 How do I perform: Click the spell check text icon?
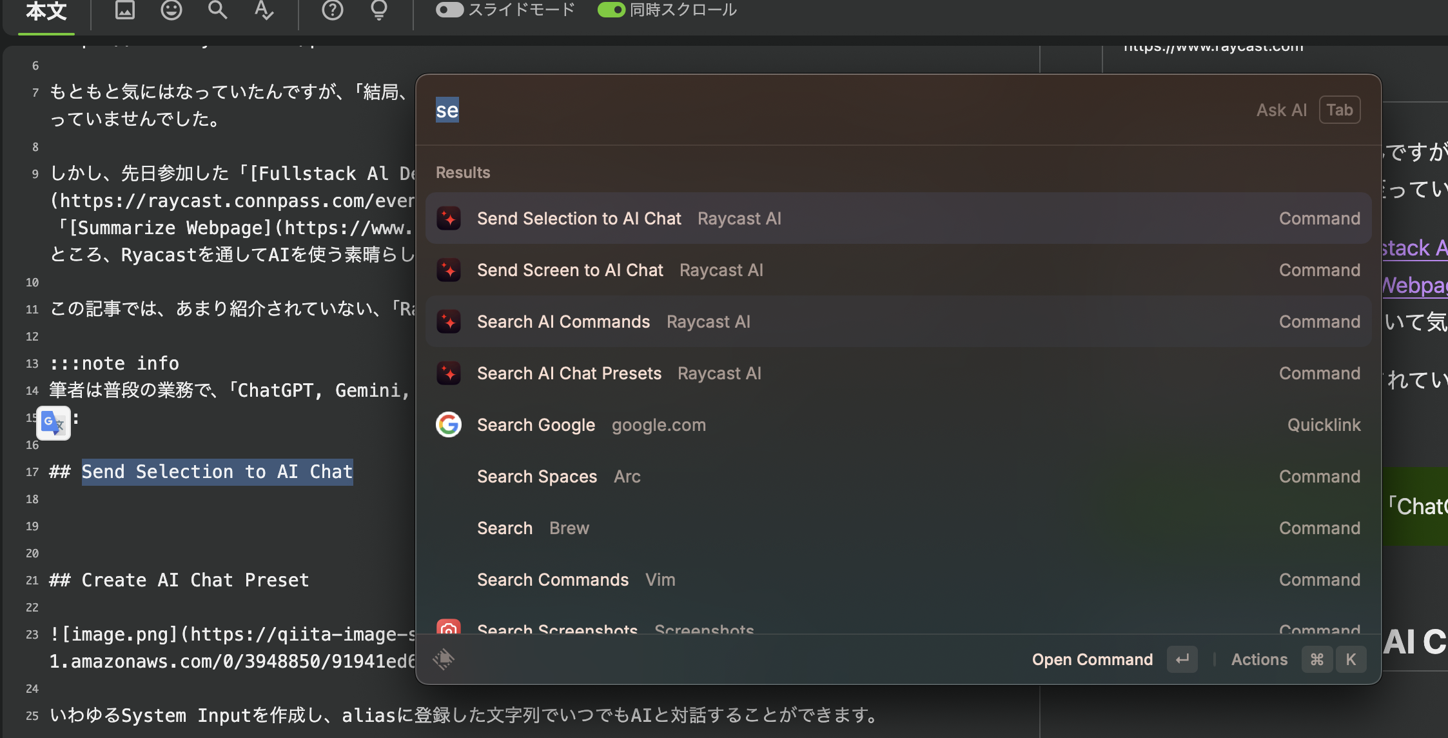click(264, 10)
